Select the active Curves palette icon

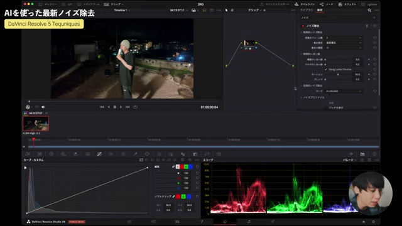pyautogui.click(x=99, y=154)
